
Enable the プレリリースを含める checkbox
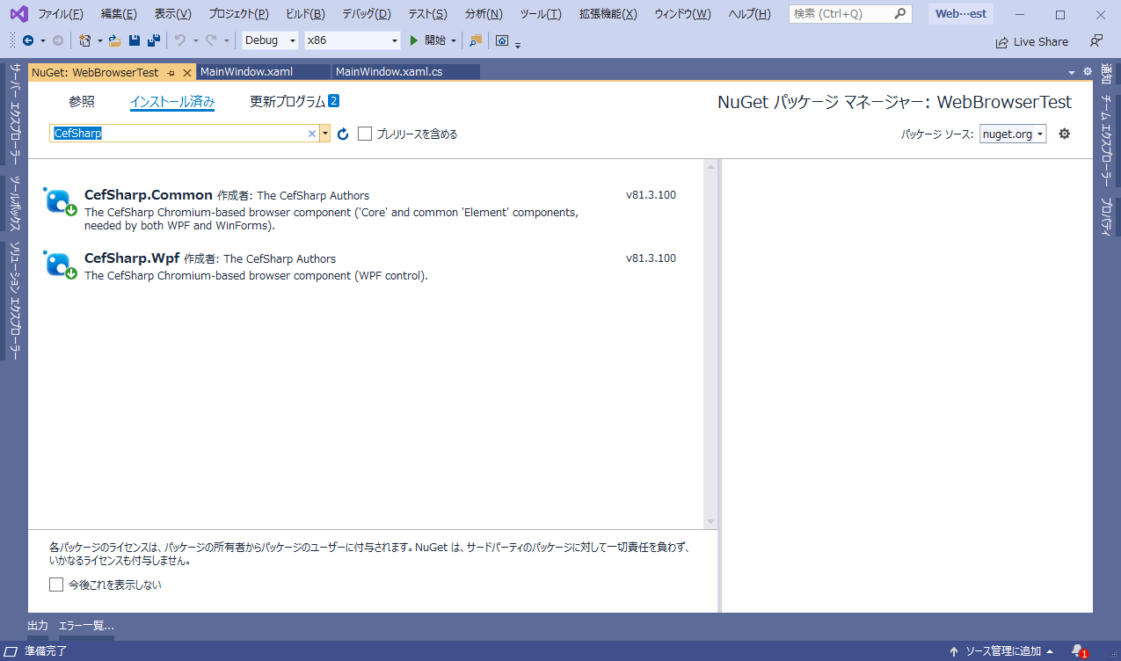tap(365, 134)
